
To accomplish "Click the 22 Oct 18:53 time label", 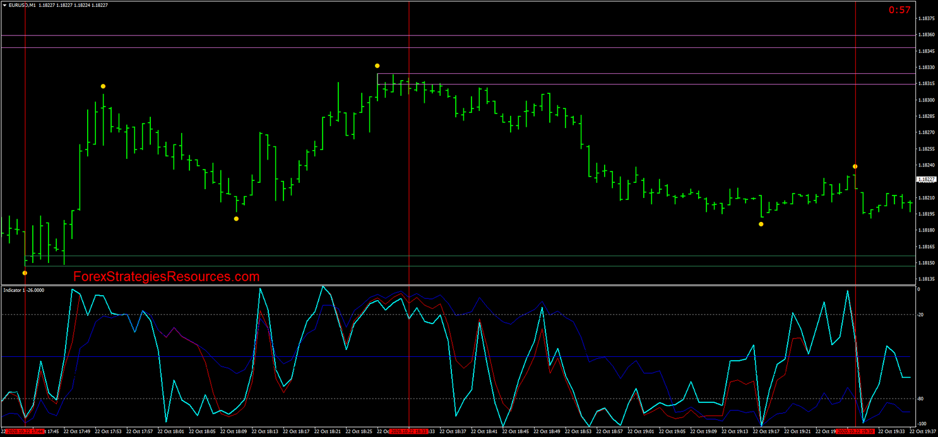I will 579,432.
